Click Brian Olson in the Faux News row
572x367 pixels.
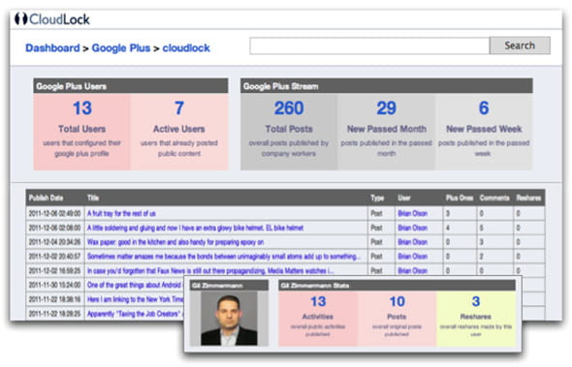coord(413,271)
